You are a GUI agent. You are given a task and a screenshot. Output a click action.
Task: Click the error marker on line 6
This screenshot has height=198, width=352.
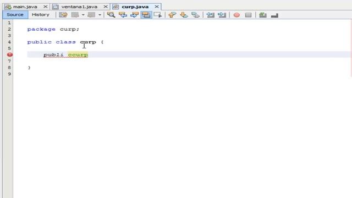click(x=10, y=54)
